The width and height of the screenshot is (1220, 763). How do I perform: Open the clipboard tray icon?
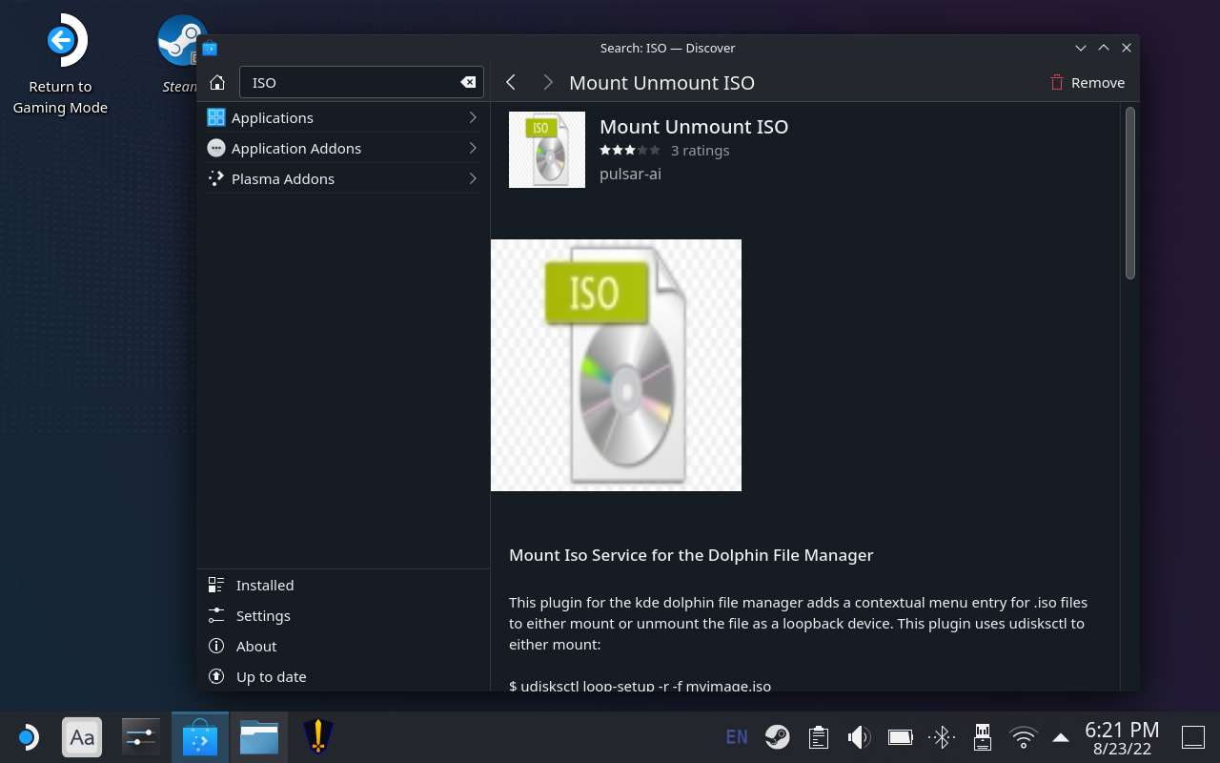tap(818, 736)
